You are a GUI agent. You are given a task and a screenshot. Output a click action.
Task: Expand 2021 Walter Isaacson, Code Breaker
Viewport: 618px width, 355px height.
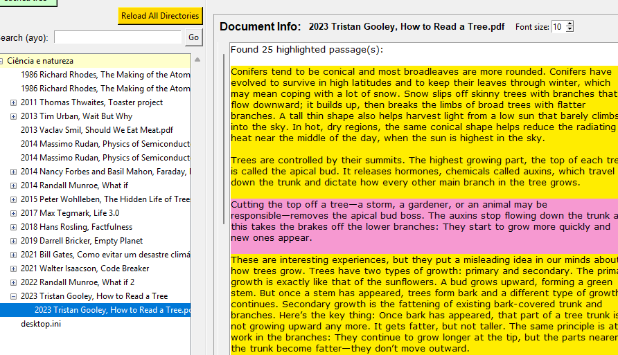point(13,268)
